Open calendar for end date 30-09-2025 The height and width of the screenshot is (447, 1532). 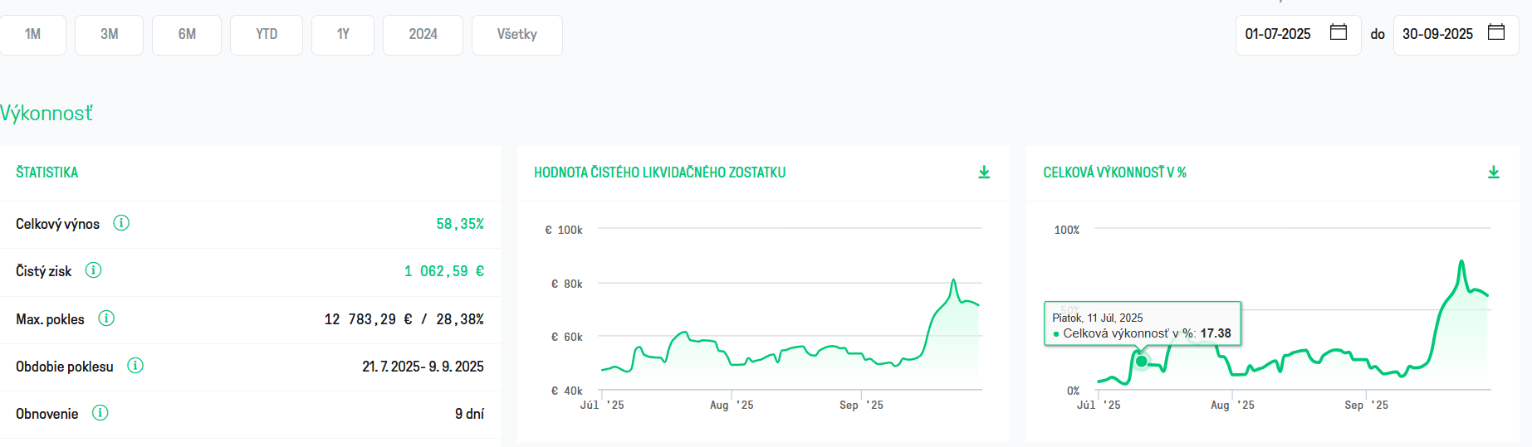1496,32
